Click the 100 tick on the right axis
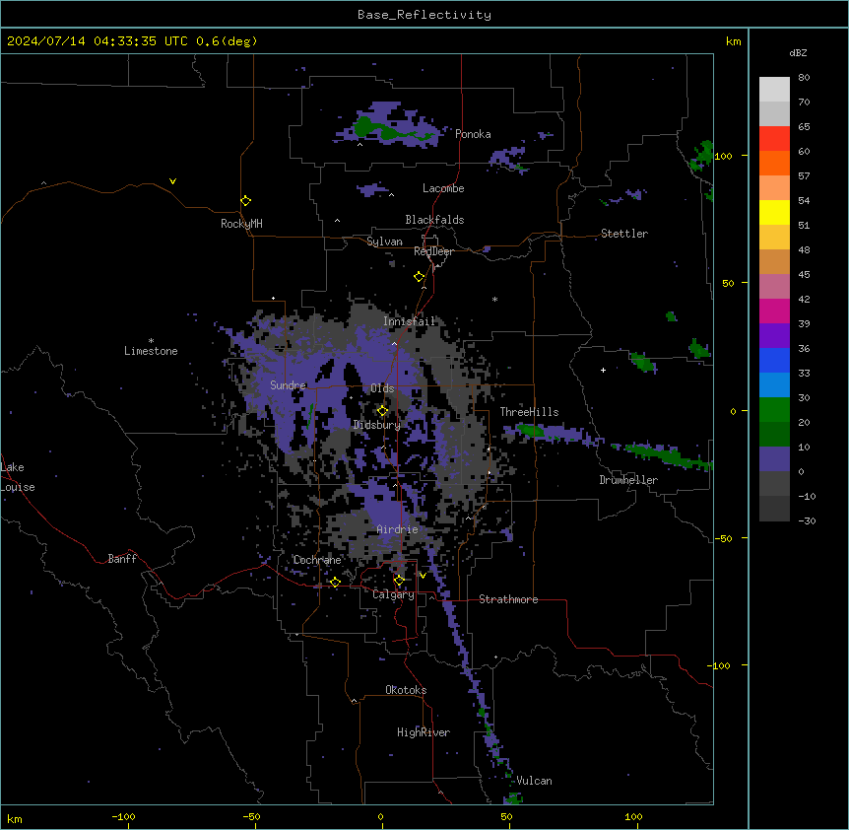The width and height of the screenshot is (849, 830). coord(724,156)
